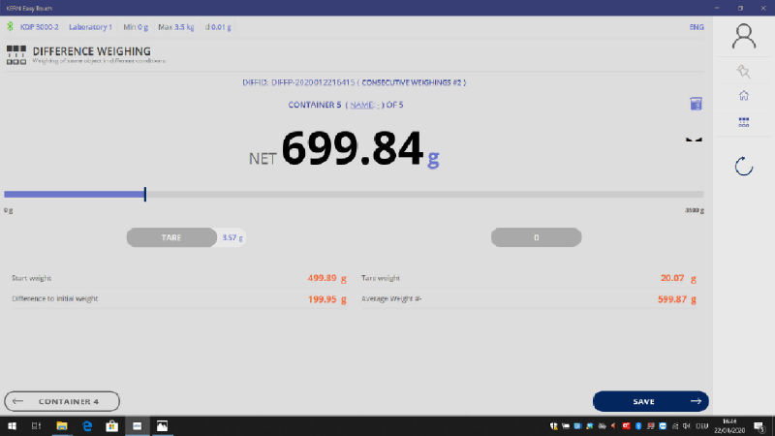Click the stability arrows indicator
This screenshot has width=775, height=436.
tap(693, 140)
